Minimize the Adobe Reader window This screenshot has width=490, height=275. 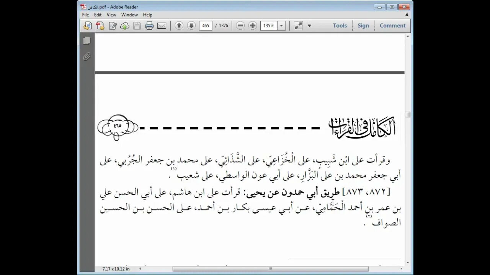[379, 7]
